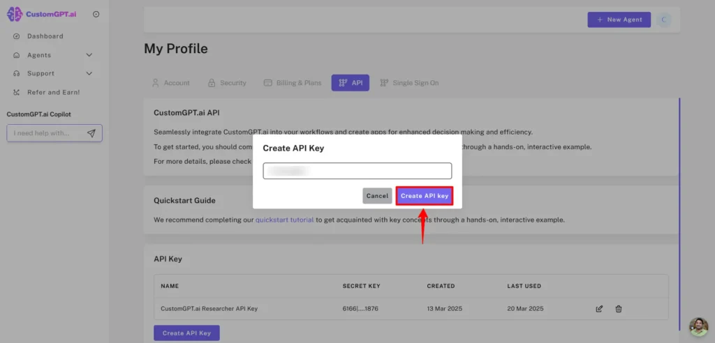Delete the Researcher API Key with trash icon
Image resolution: width=715 pixels, height=343 pixels.
tap(619, 309)
